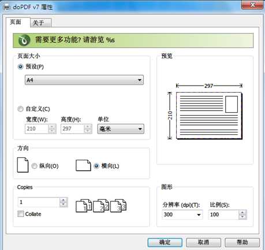The image size is (265, 250).
Task: Click the 297 width dimension in preview
Action: [x=209, y=86]
